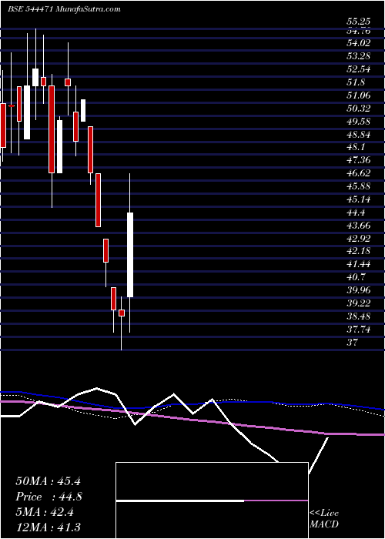This screenshot has height=539, width=385.
Task: Click the 51.06 price axis label
Action: [359, 95]
